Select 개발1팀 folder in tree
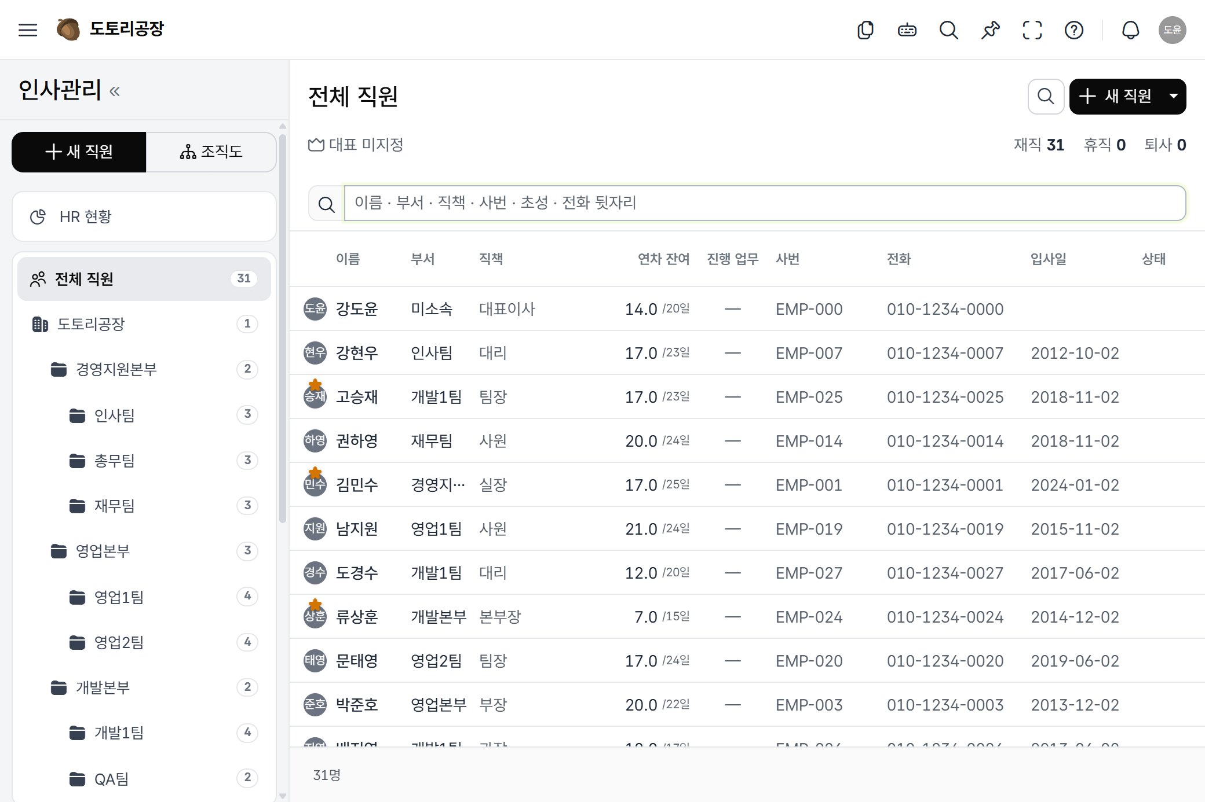 tap(144, 733)
